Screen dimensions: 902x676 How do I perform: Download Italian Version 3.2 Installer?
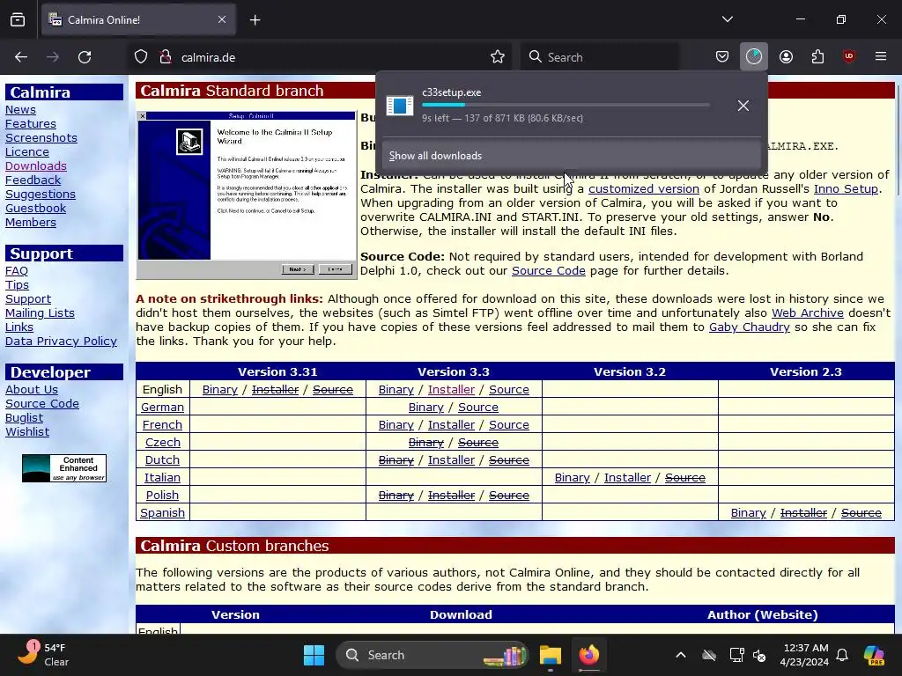627,478
